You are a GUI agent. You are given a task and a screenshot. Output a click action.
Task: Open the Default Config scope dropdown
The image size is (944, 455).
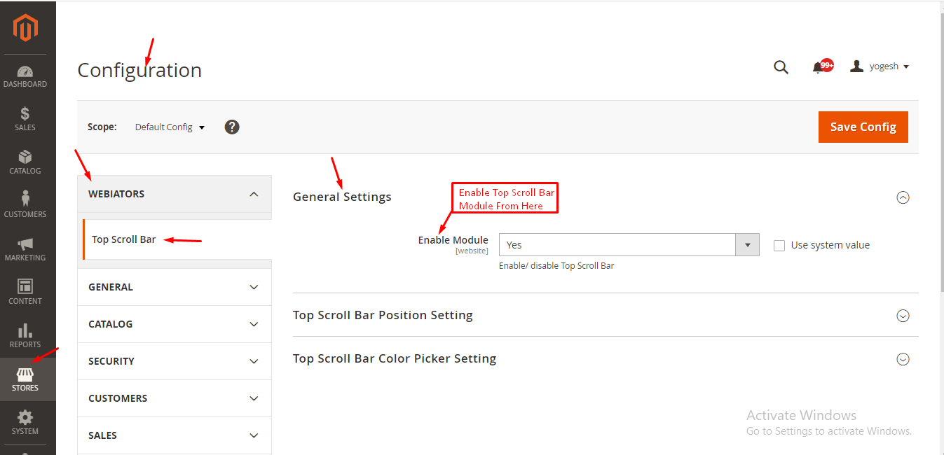[170, 127]
